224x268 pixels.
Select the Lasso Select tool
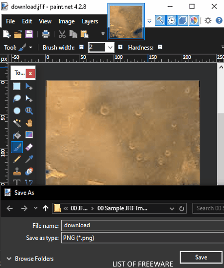[x=17, y=98]
